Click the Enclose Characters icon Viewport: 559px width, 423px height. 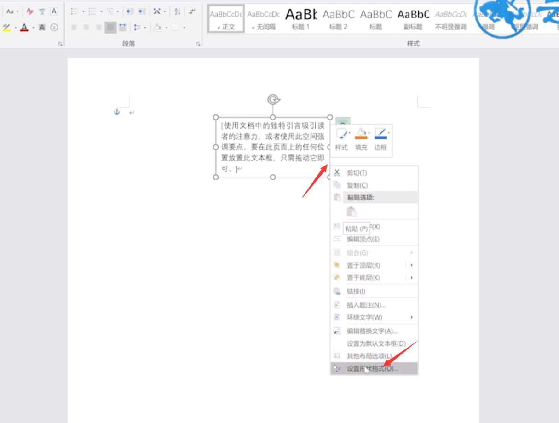tap(54, 28)
